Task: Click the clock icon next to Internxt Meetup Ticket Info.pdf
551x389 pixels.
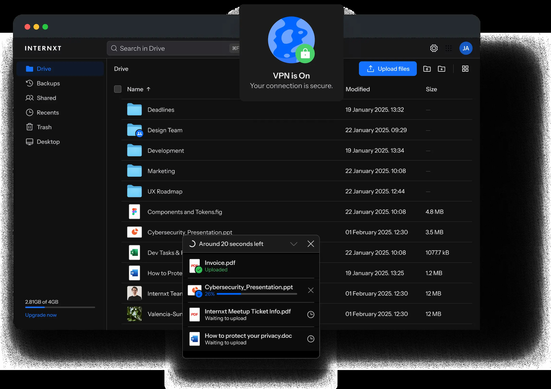Action: coord(311,315)
